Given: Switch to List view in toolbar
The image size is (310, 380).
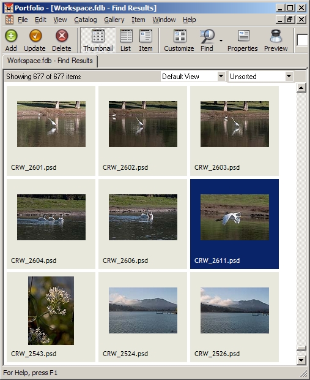Looking at the screenshot, I should pos(126,40).
